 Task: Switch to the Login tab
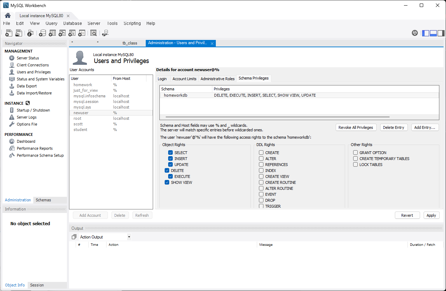coord(162,79)
